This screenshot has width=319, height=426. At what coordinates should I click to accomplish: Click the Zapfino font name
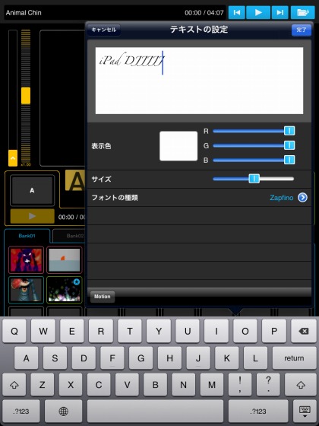(x=281, y=198)
